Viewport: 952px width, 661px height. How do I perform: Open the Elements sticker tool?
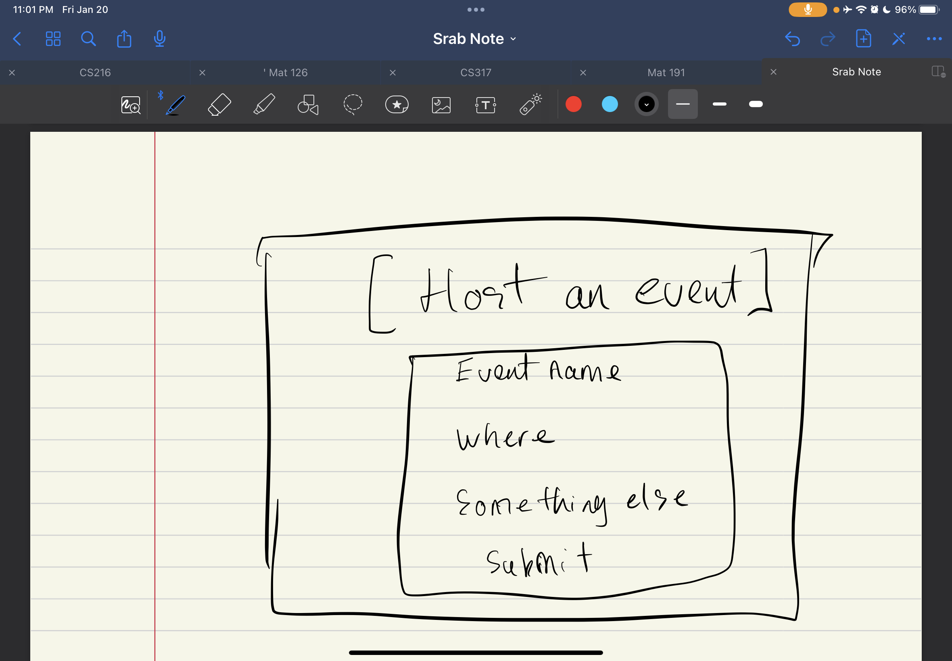coord(397,104)
